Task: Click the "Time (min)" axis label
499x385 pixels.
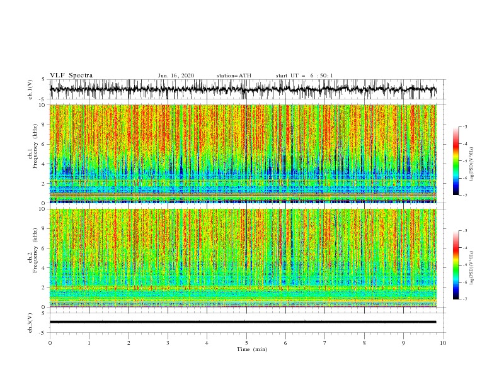Action: coord(252,349)
